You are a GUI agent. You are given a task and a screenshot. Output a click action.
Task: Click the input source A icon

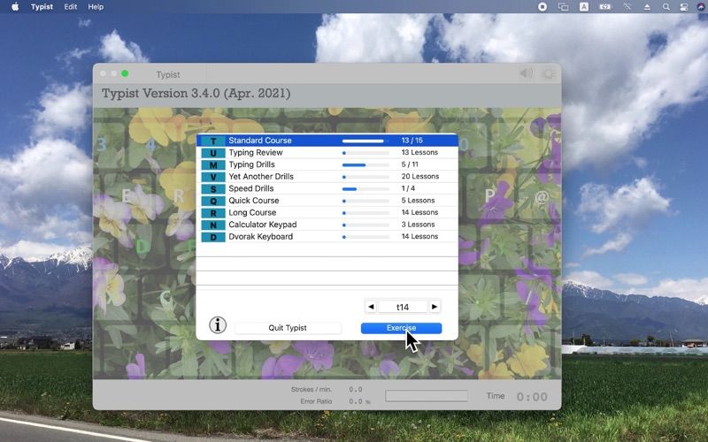coord(584,7)
